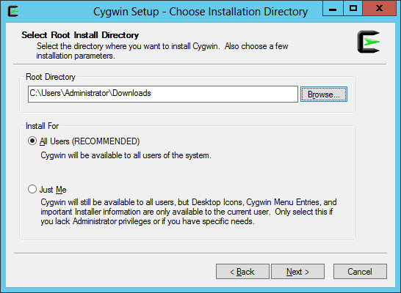Focus the Root Directory path field
This screenshot has width=401, height=293.
pyautogui.click(x=163, y=94)
